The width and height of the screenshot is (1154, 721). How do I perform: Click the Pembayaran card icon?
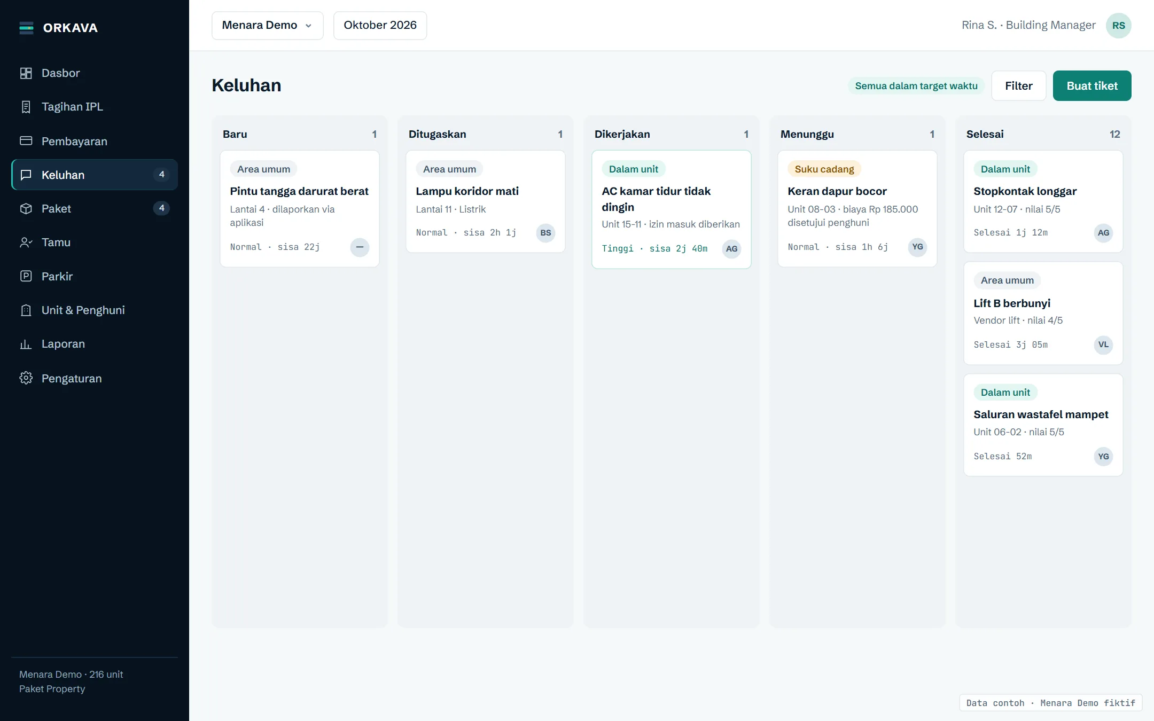pyautogui.click(x=26, y=141)
